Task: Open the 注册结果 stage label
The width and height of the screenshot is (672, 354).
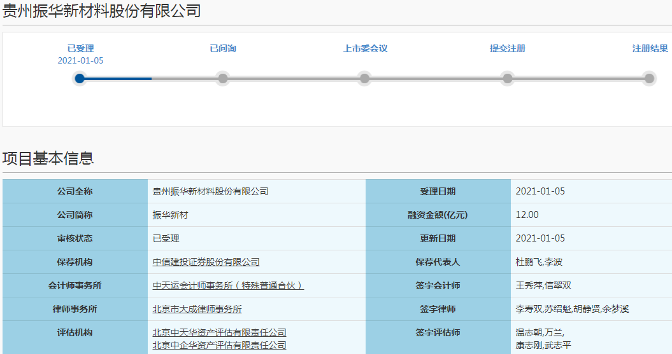Action: pos(650,48)
